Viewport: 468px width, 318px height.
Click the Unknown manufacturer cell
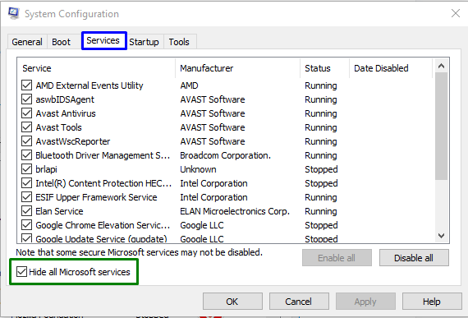coord(198,169)
